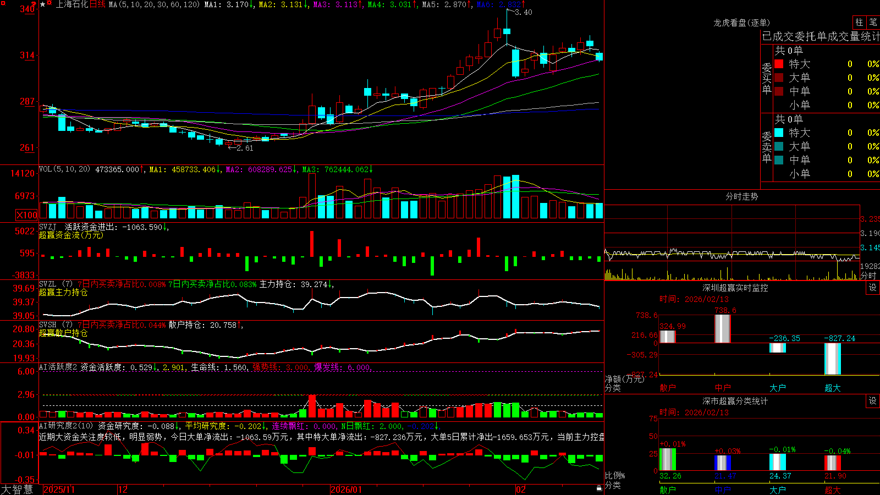Open the SVZL indicator name
Image resolution: width=880 pixels, height=495 pixels.
pos(47,284)
